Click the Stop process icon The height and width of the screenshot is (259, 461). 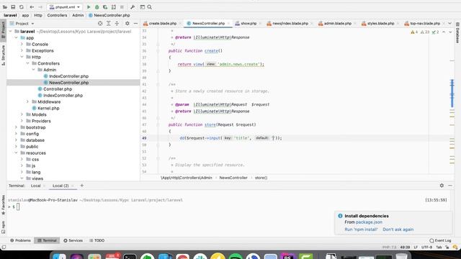click(x=122, y=7)
